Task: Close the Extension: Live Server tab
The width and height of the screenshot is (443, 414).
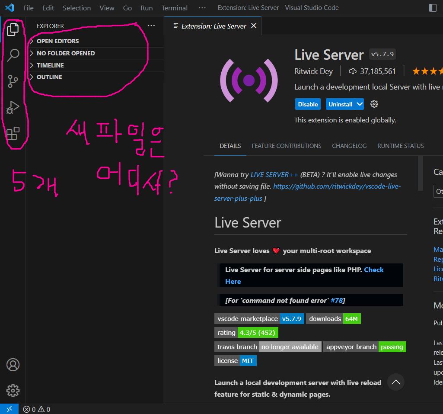Action: (x=254, y=26)
